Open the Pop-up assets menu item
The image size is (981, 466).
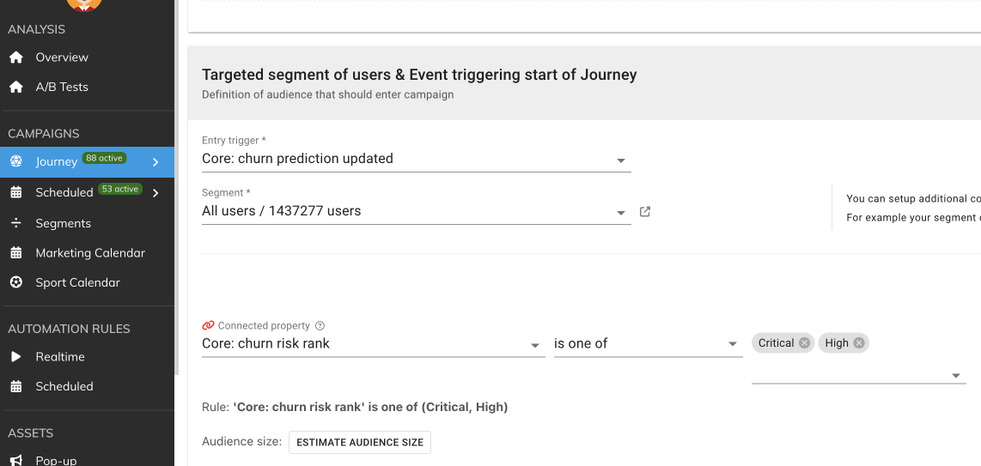coord(56,460)
